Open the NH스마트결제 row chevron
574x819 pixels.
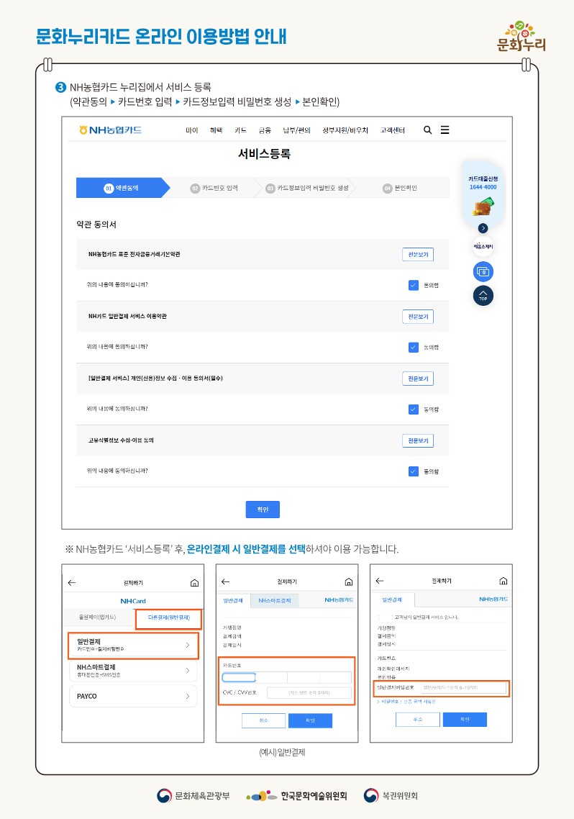pyautogui.click(x=187, y=671)
